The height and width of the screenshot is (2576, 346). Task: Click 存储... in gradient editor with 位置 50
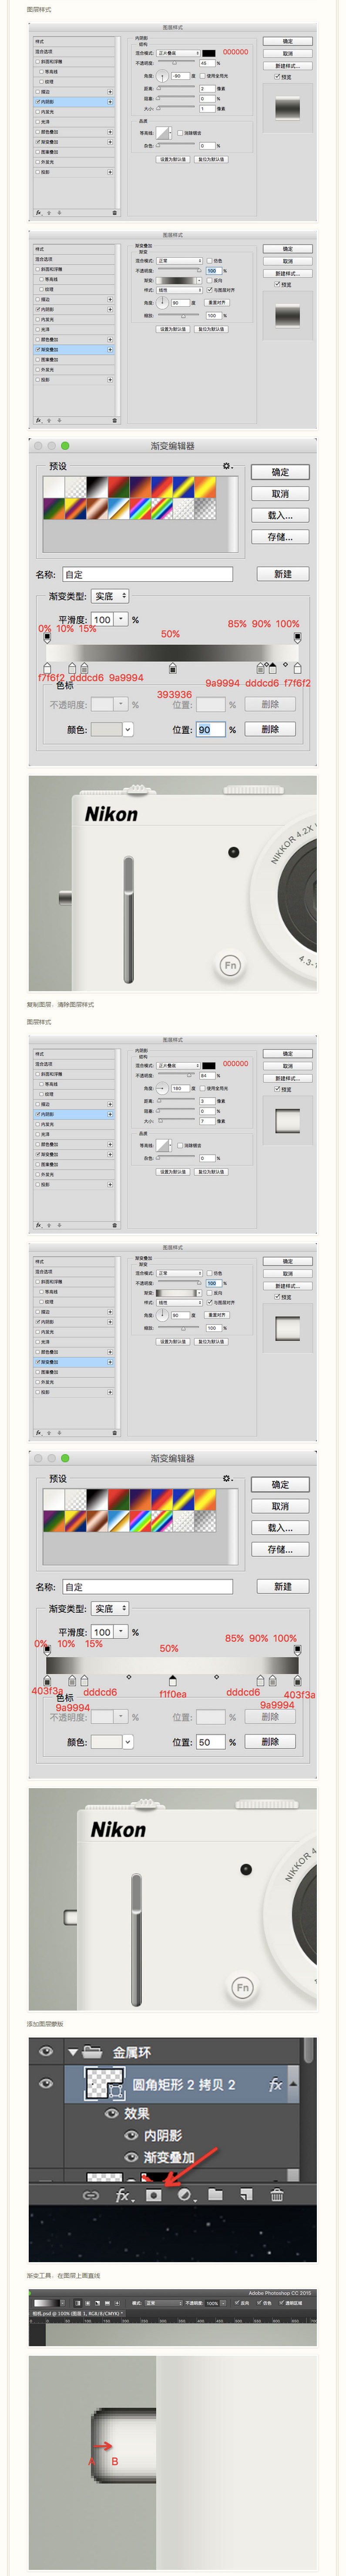point(280,1549)
